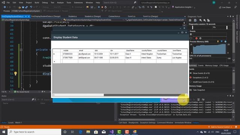This screenshot has width=240, height=135.
Task: Click the Autos panel search field
Action: (x=16, y=99)
